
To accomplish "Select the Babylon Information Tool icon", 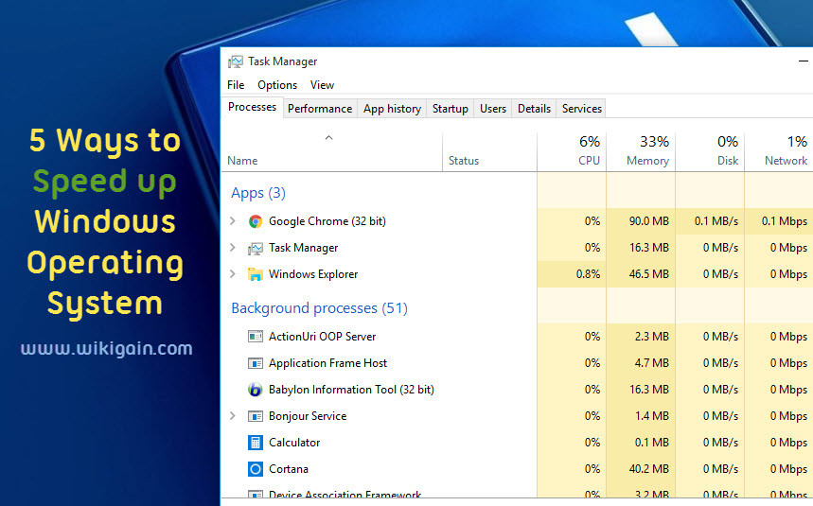I will tap(256, 390).
